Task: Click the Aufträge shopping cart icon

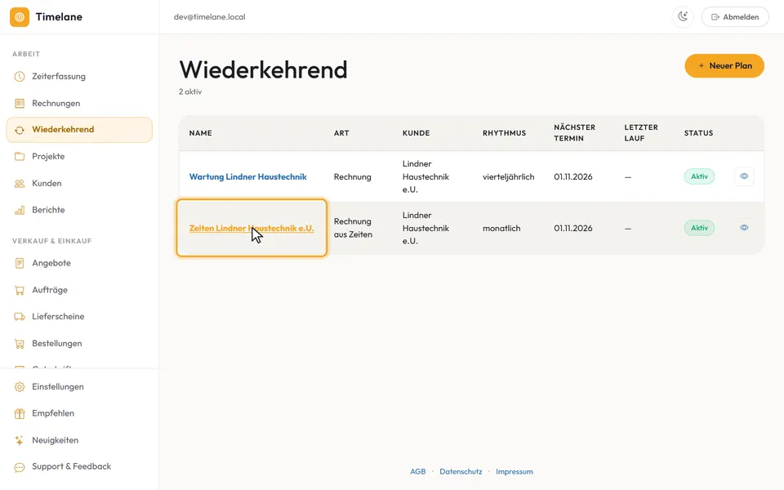Action: coord(20,290)
